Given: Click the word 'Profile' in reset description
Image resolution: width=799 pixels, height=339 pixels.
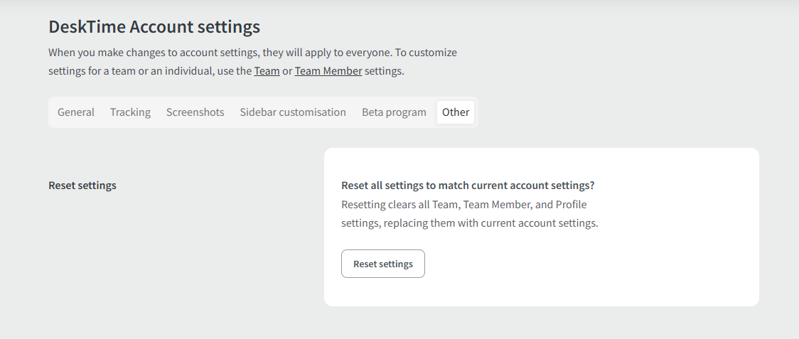Looking at the screenshot, I should 571,205.
